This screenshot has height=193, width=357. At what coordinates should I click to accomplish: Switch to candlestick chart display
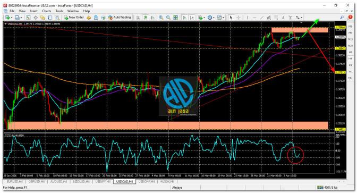[x=145, y=18]
